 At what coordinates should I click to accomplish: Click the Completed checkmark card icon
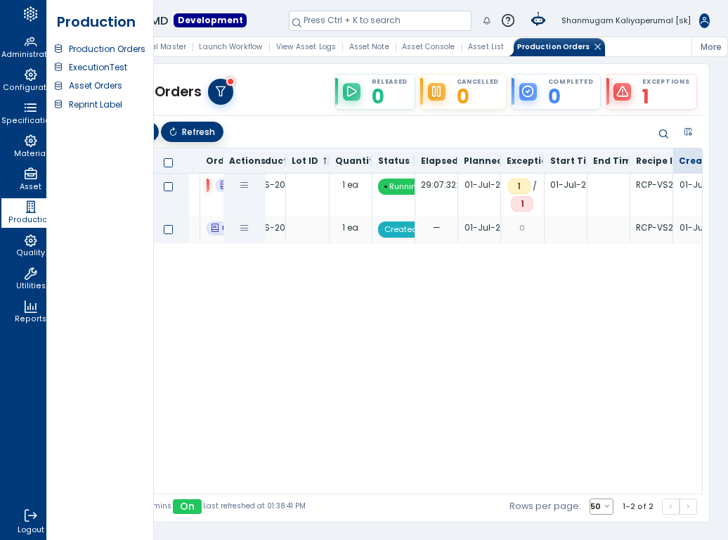pyautogui.click(x=528, y=91)
